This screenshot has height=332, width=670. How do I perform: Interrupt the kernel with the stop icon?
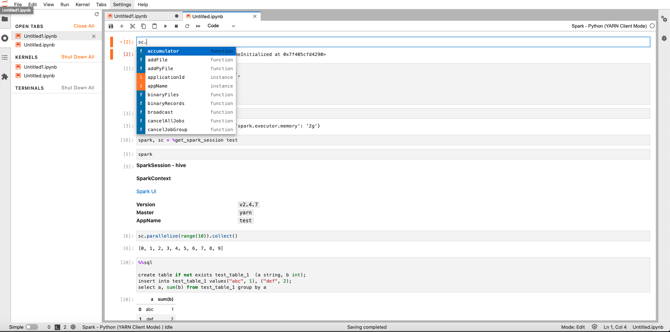pos(176,26)
